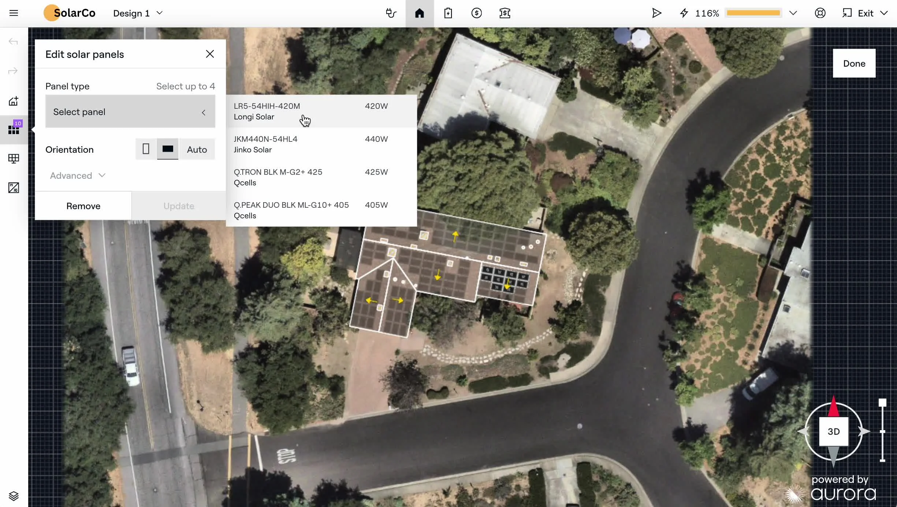
Task: Choose JKM440N-54HL4 Jinko Solar panel
Action: (x=321, y=144)
